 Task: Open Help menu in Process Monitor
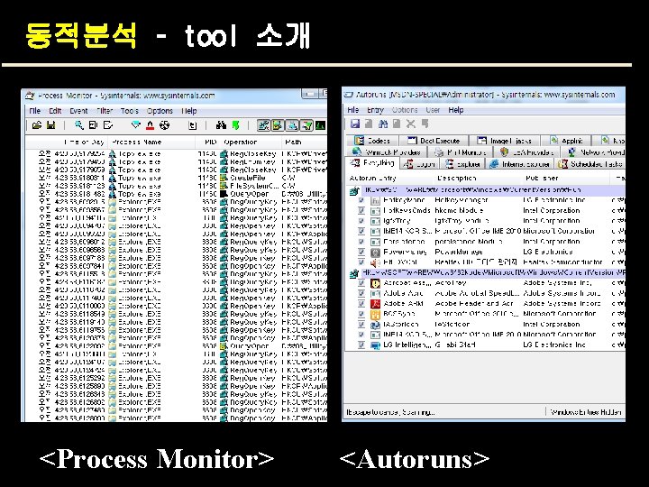188,111
